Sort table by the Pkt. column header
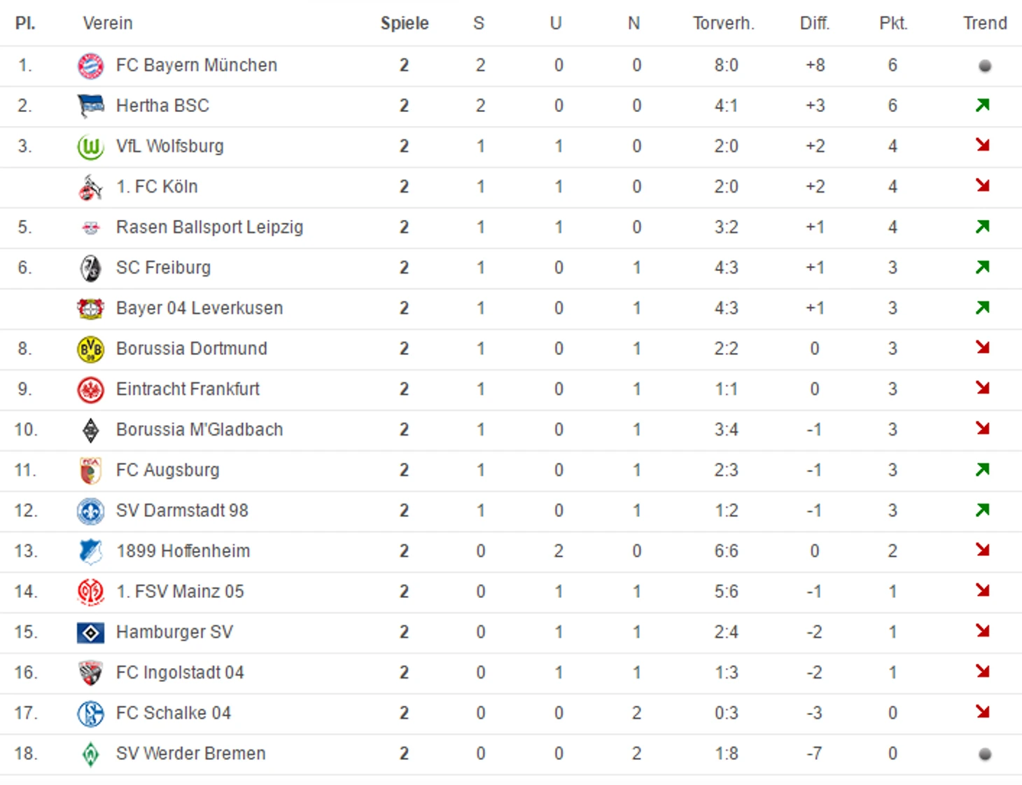 893,23
